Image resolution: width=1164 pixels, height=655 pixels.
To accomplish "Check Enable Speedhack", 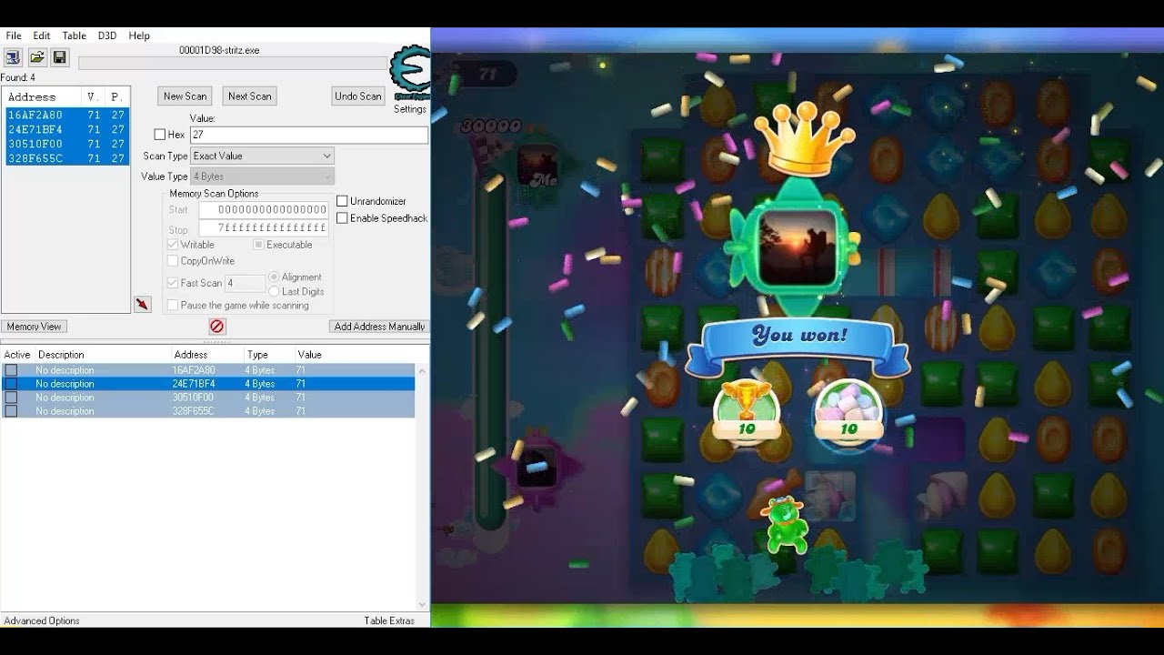I will 342,218.
